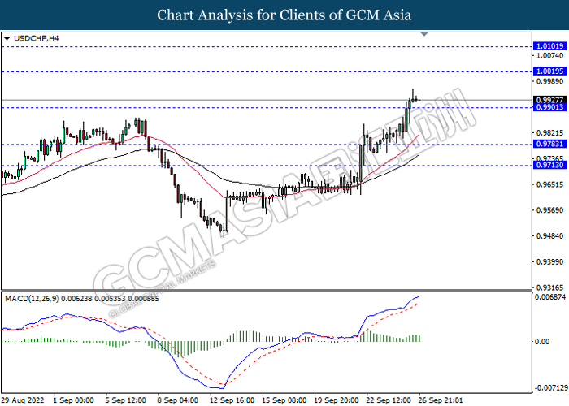Image resolution: width=569 pixels, height=406 pixels.
Task: Click the 29 Aug 2022 date label
Action: [23, 400]
